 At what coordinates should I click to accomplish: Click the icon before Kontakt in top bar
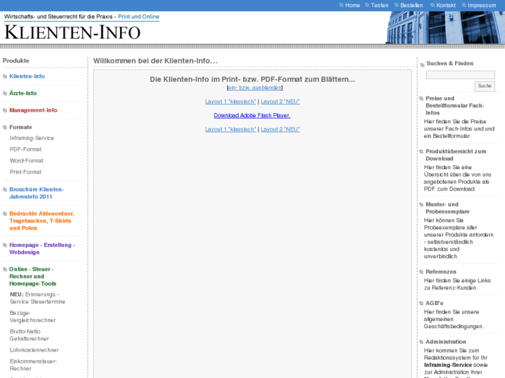point(433,5)
